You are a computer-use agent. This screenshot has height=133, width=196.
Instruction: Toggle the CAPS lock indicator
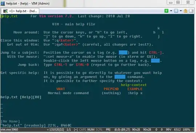click(x=82, y=129)
